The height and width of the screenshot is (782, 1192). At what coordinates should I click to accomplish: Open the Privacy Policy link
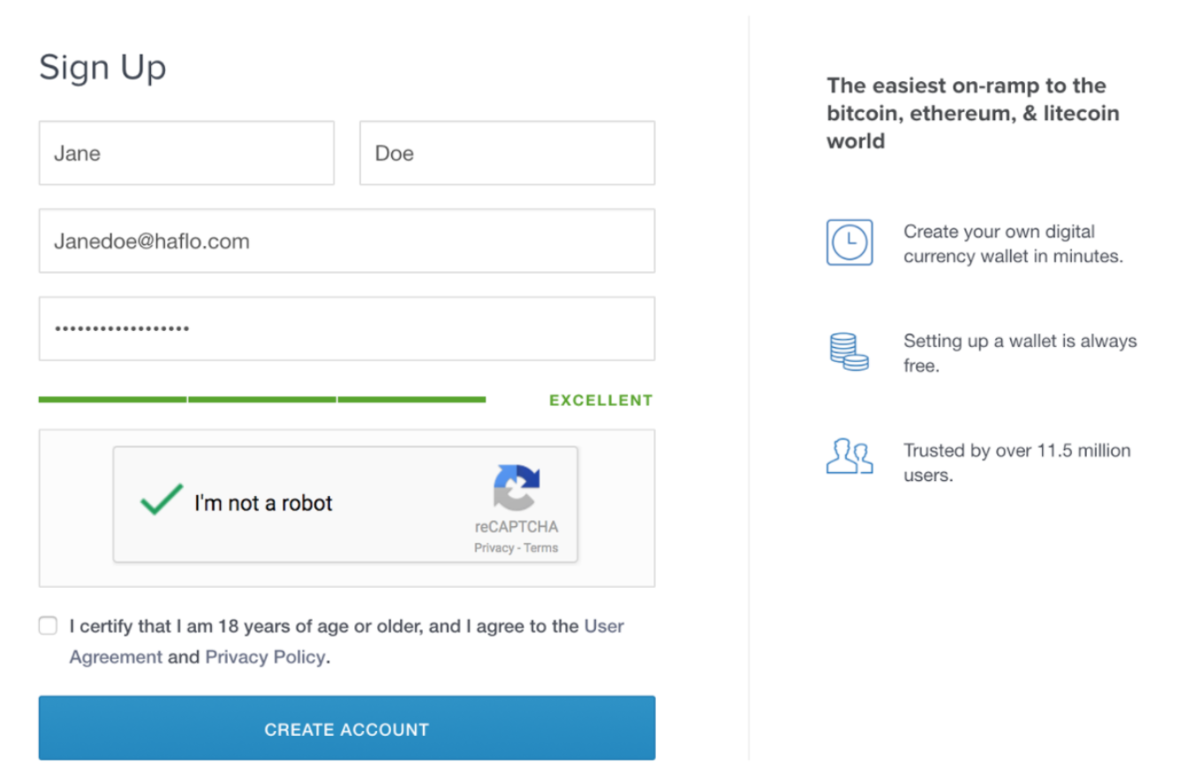(x=266, y=658)
